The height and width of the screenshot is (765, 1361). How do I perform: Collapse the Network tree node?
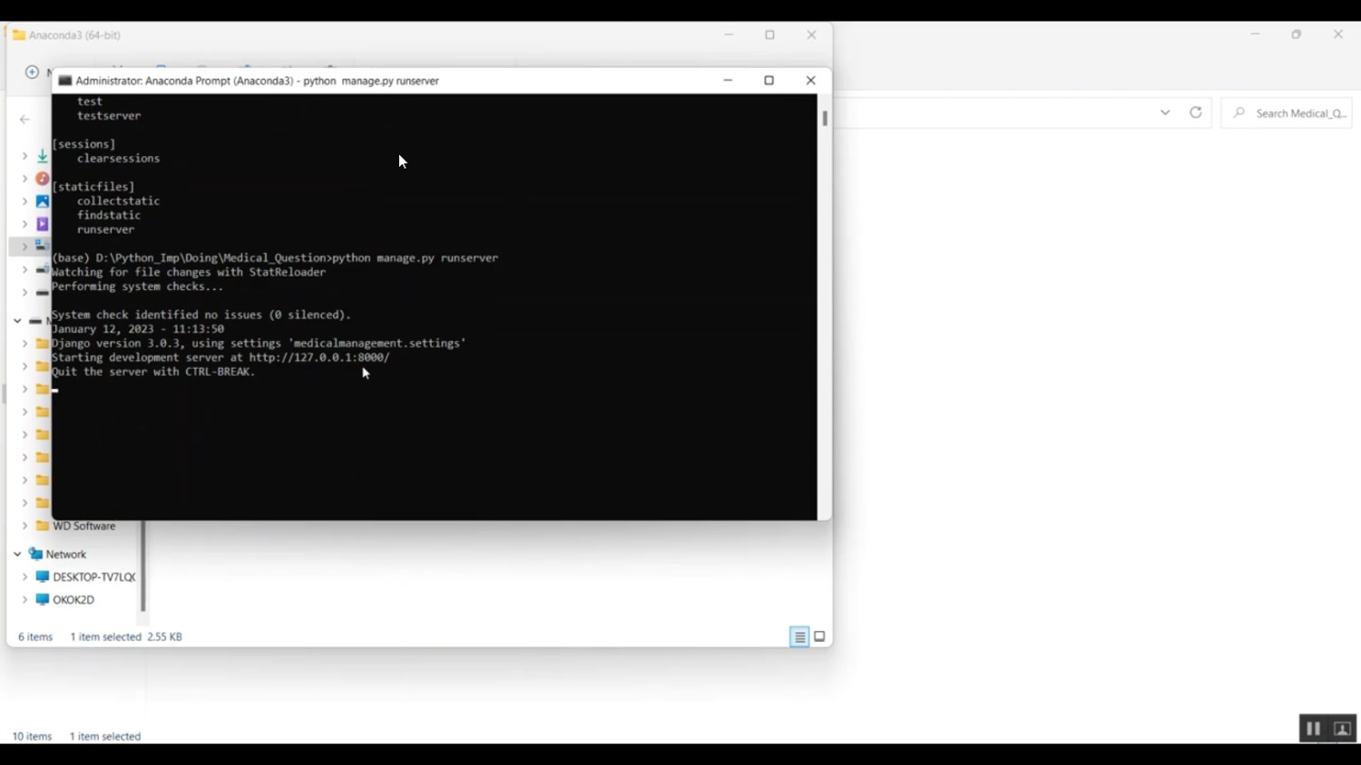17,554
